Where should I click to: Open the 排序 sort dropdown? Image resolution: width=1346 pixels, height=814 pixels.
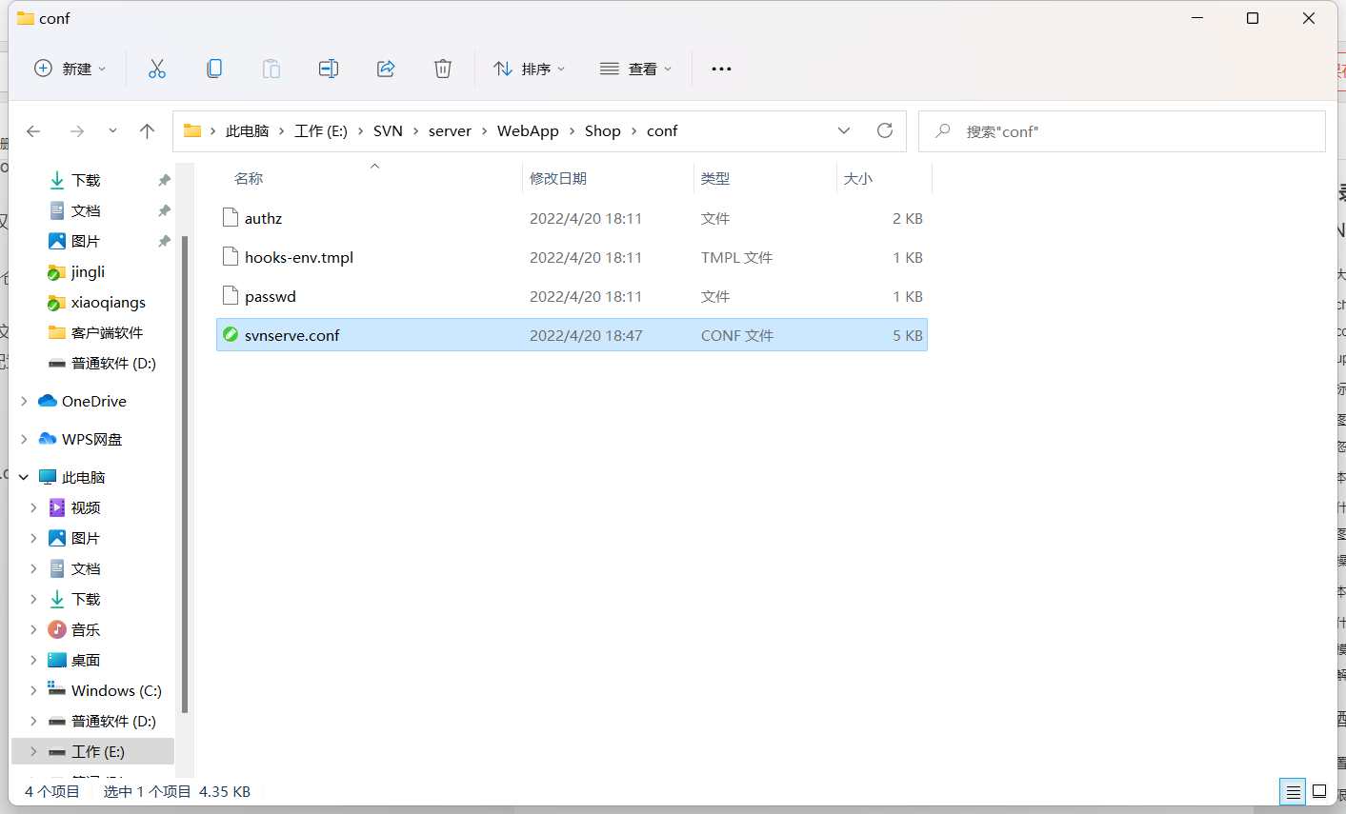point(530,69)
